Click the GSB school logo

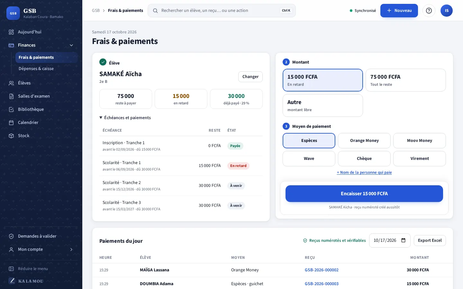[13, 13]
